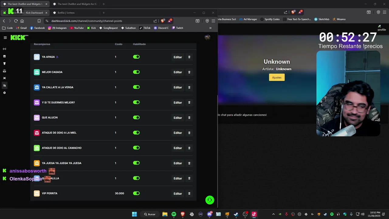
Task: Reload the Kick dashboard page
Action: (16, 21)
